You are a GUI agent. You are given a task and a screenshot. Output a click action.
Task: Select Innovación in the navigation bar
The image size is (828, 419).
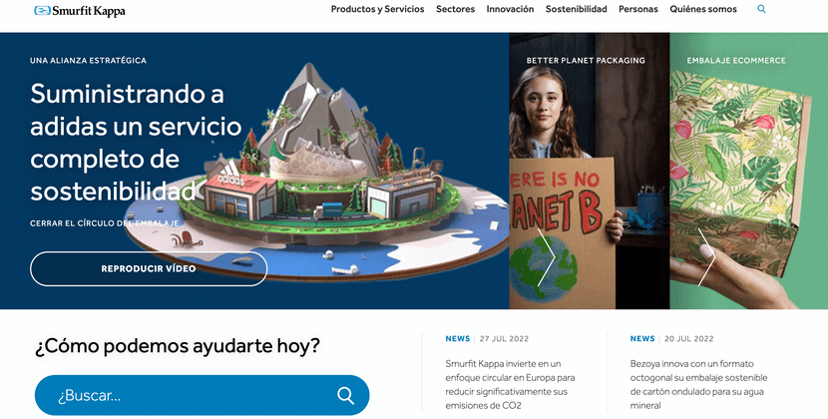(510, 9)
